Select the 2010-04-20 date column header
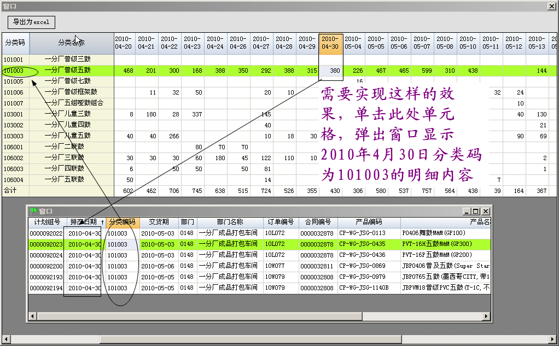Image resolution: width=559 pixels, height=346 pixels. pyautogui.click(x=124, y=44)
